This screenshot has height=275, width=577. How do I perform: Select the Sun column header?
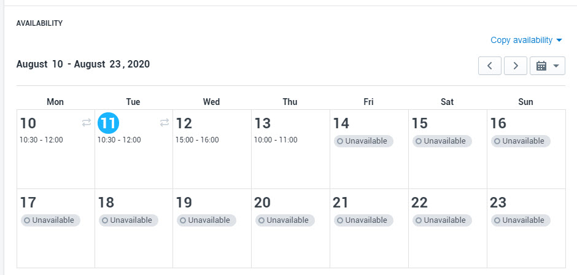[525, 102]
